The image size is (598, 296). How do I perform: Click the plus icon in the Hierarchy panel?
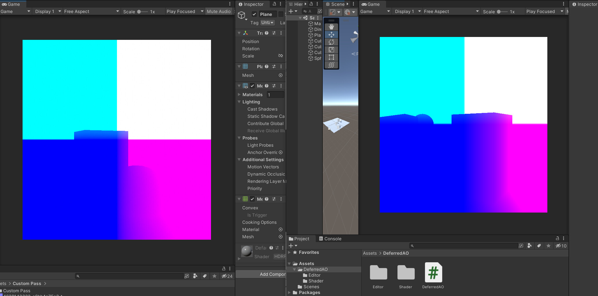pyautogui.click(x=291, y=11)
